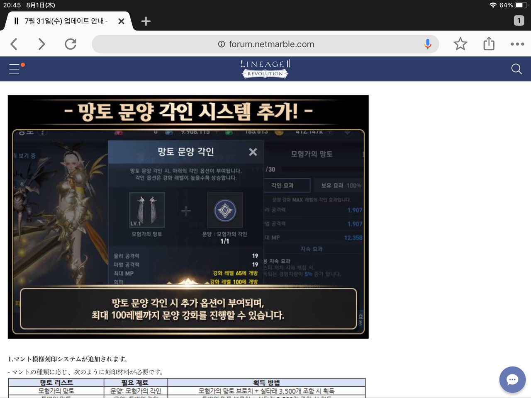Click the 획득 방법 table header

(x=266, y=382)
